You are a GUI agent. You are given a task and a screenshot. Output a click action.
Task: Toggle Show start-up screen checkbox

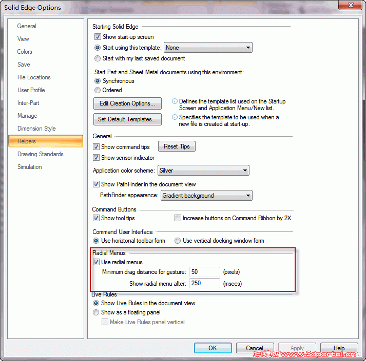pyautogui.click(x=98, y=37)
